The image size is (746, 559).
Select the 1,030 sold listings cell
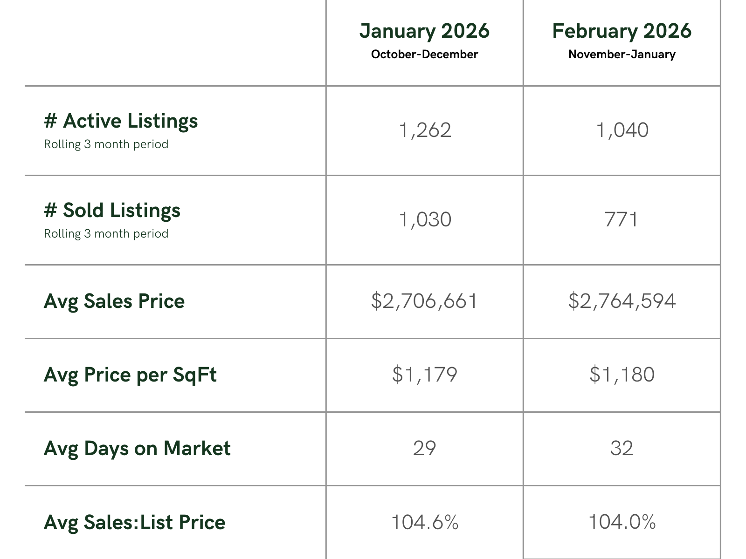pos(425,219)
